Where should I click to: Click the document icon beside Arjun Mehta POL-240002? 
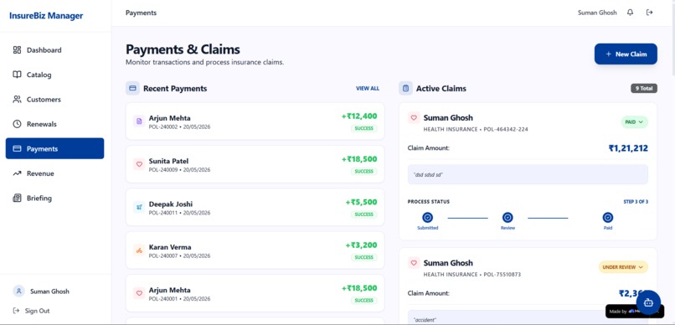(x=139, y=121)
